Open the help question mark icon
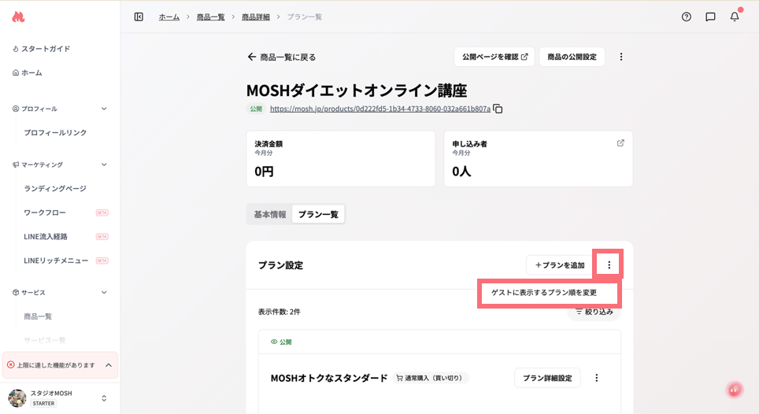Image resolution: width=759 pixels, height=414 pixels. pos(687,17)
